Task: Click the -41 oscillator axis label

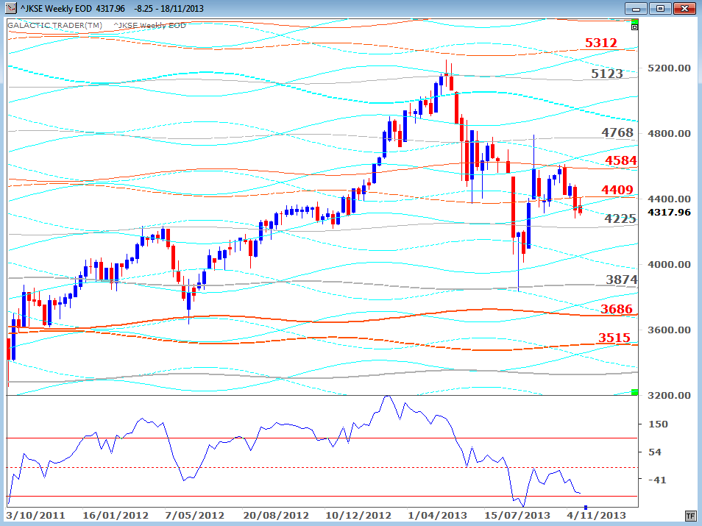Action: tap(657, 480)
